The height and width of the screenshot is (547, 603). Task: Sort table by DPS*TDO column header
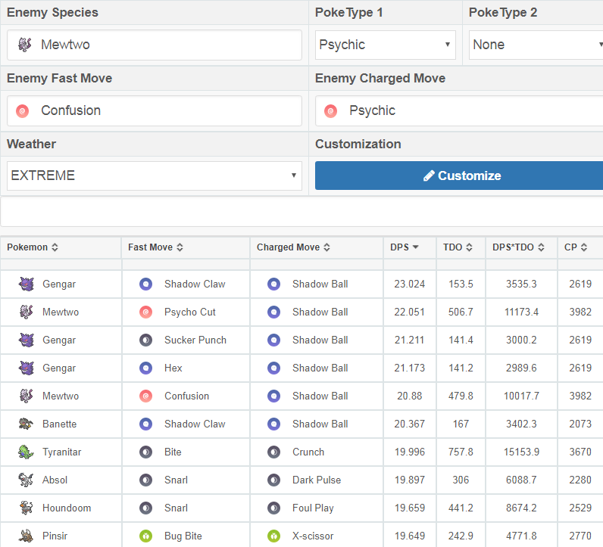(518, 247)
